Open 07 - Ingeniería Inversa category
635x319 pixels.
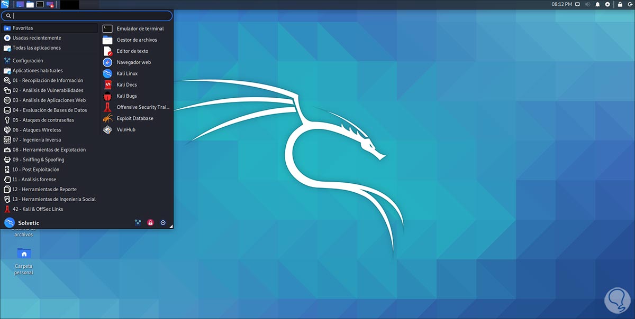(50, 140)
